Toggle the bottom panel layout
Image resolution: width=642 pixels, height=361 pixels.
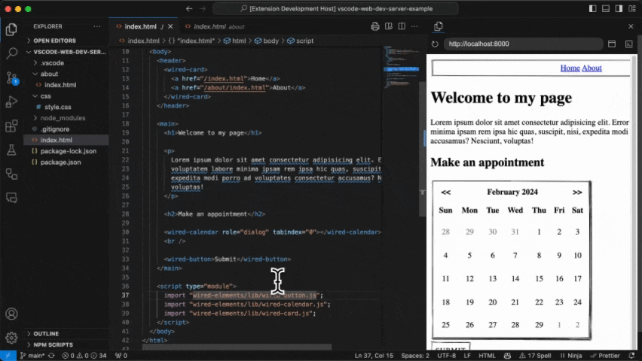click(606, 8)
